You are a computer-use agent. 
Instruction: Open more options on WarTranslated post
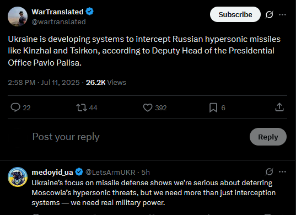(282, 14)
